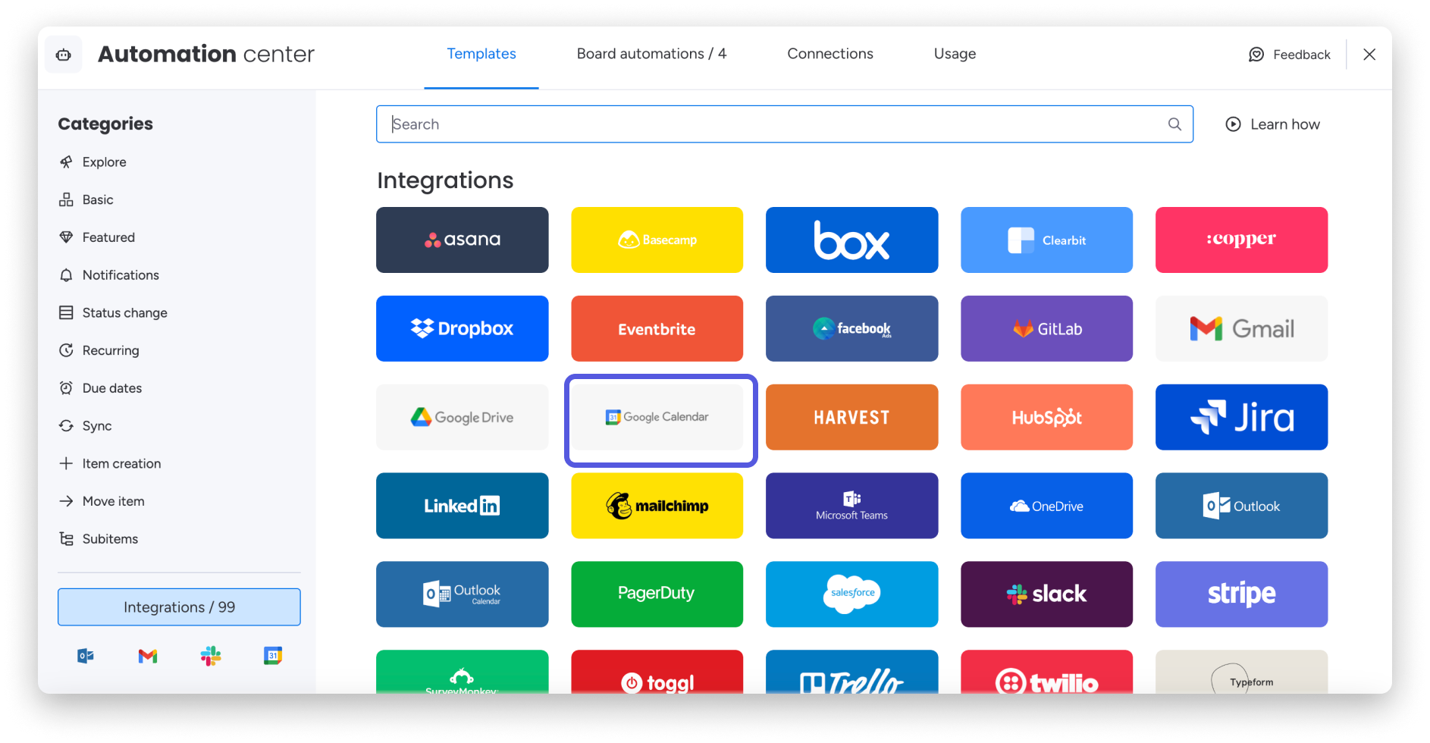Screen dimensions: 1430x743
Task: Open the Copper integration tile
Action: click(x=1241, y=240)
